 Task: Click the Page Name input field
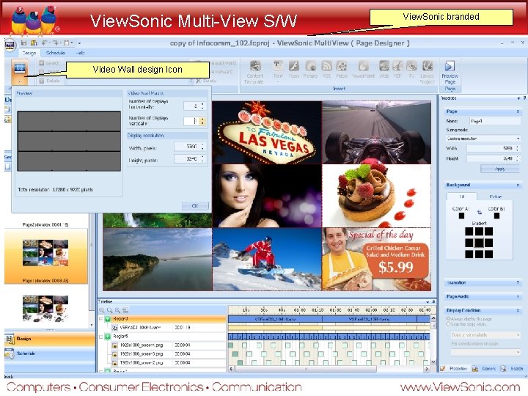[x=495, y=121]
